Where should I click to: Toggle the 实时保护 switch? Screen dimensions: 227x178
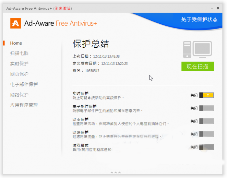206,95
